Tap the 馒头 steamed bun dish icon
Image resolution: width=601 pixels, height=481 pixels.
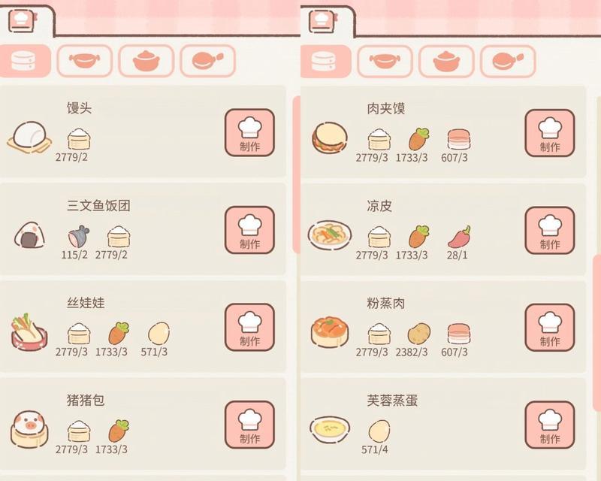click(29, 137)
